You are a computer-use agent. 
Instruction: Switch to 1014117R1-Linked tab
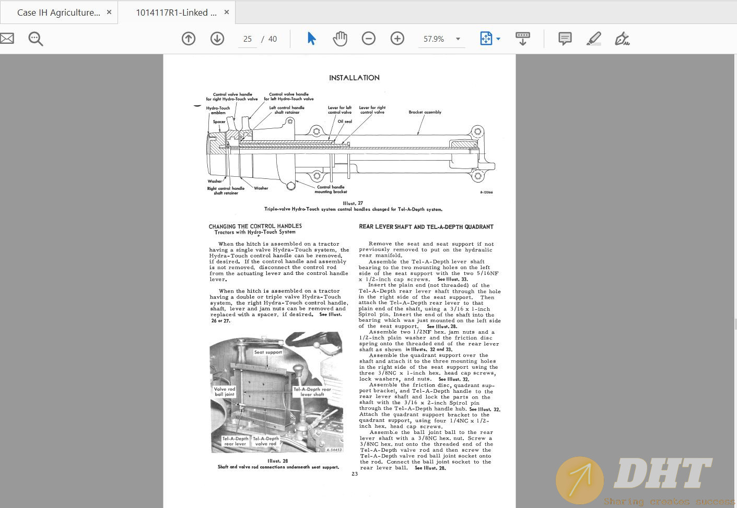coord(177,13)
